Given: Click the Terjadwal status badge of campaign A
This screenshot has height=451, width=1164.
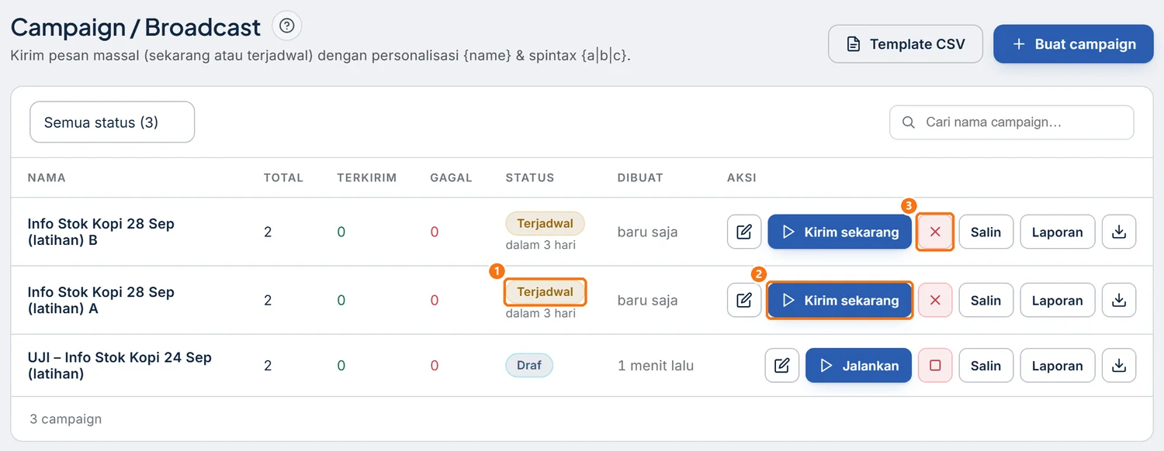Looking at the screenshot, I should 545,291.
